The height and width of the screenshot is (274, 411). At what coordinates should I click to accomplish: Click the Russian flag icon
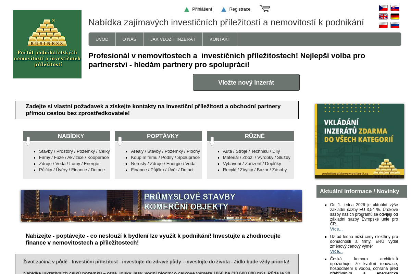pyautogui.click(x=395, y=25)
